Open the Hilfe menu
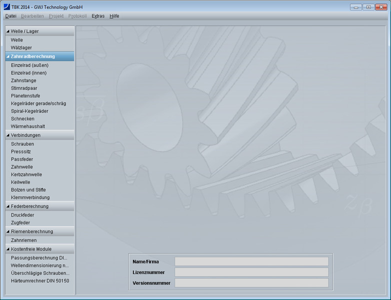This screenshot has height=300, width=391. (x=114, y=16)
